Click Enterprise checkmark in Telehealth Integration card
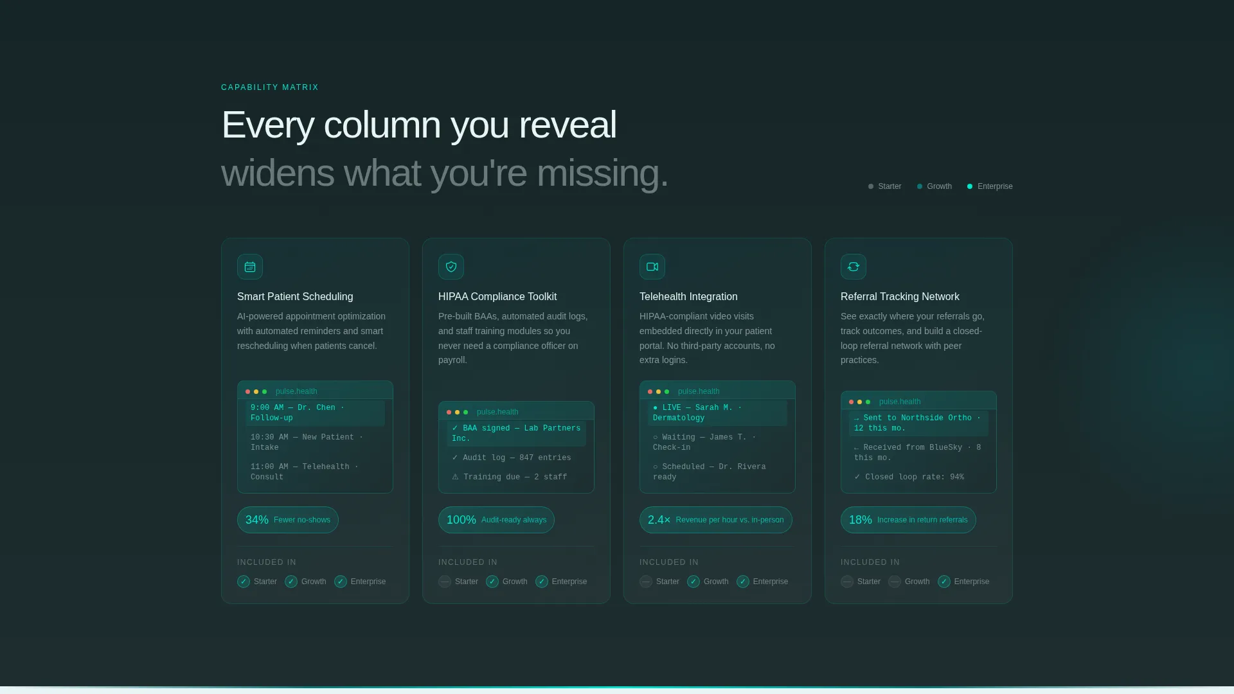 (x=743, y=582)
